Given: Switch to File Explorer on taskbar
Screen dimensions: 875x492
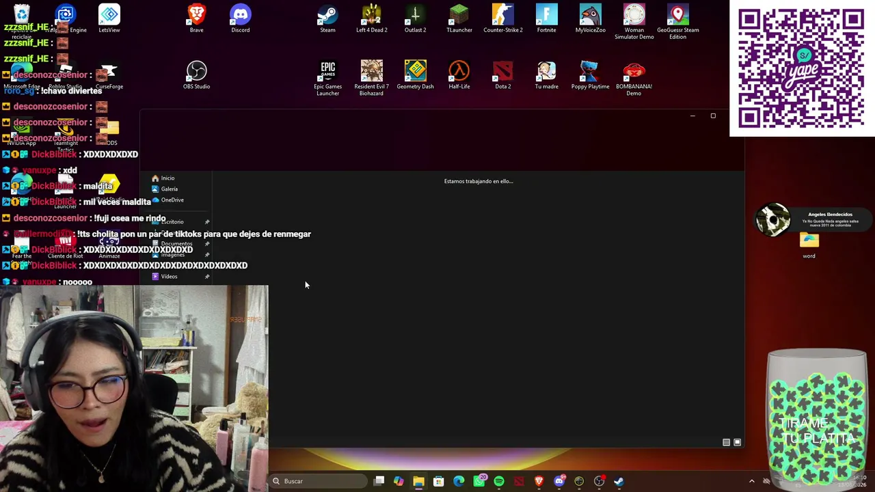Looking at the screenshot, I should (x=418, y=481).
